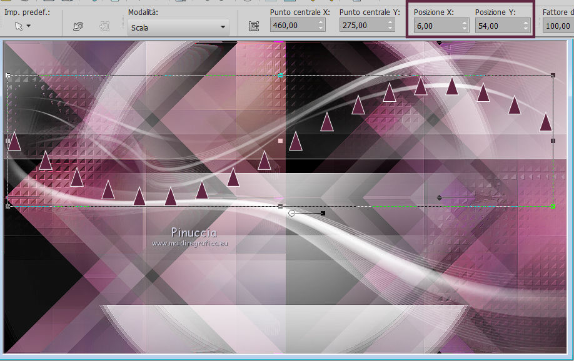Click the top-center selection handle on canvas
The height and width of the screenshot is (361, 574).
click(x=280, y=76)
